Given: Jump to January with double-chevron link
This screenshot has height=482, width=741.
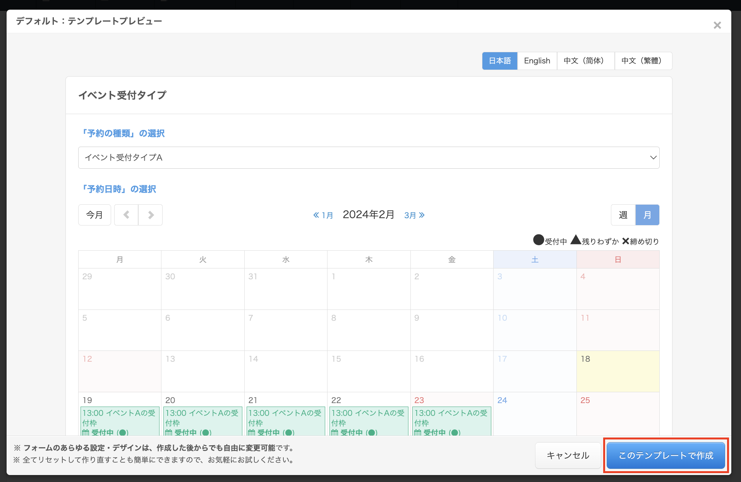Looking at the screenshot, I should (x=323, y=215).
